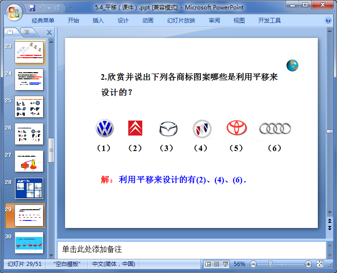
Task: Open PowerPoint help question mark
Action: pyautogui.click(x=328, y=20)
